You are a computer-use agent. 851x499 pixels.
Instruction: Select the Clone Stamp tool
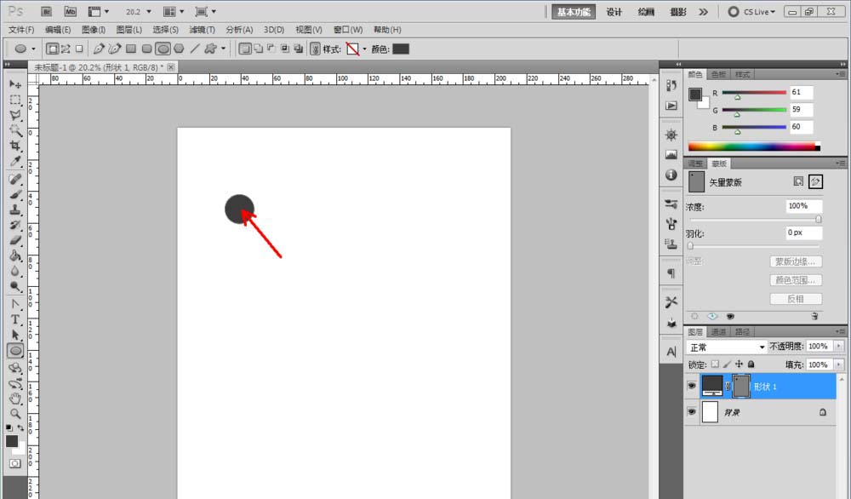tap(15, 209)
